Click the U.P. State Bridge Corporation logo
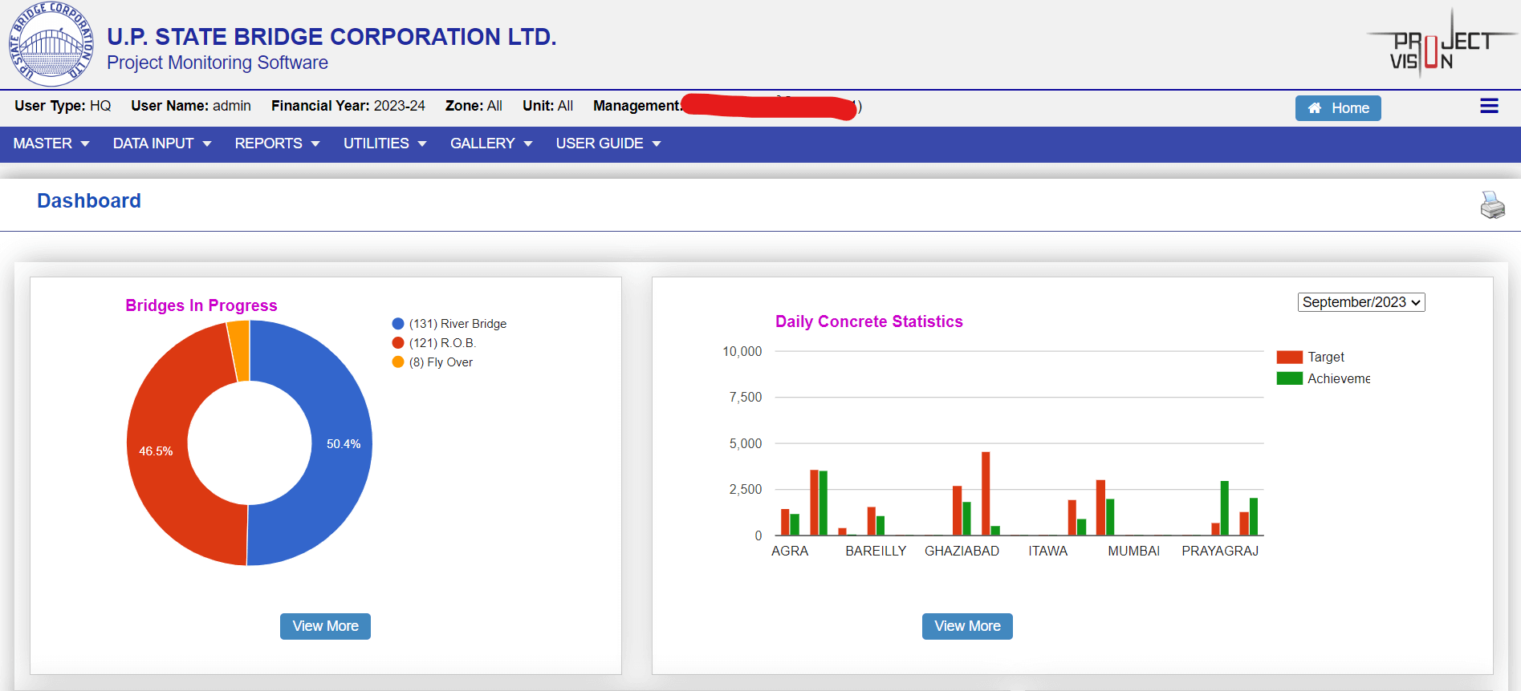The image size is (1521, 691). pos(51,44)
